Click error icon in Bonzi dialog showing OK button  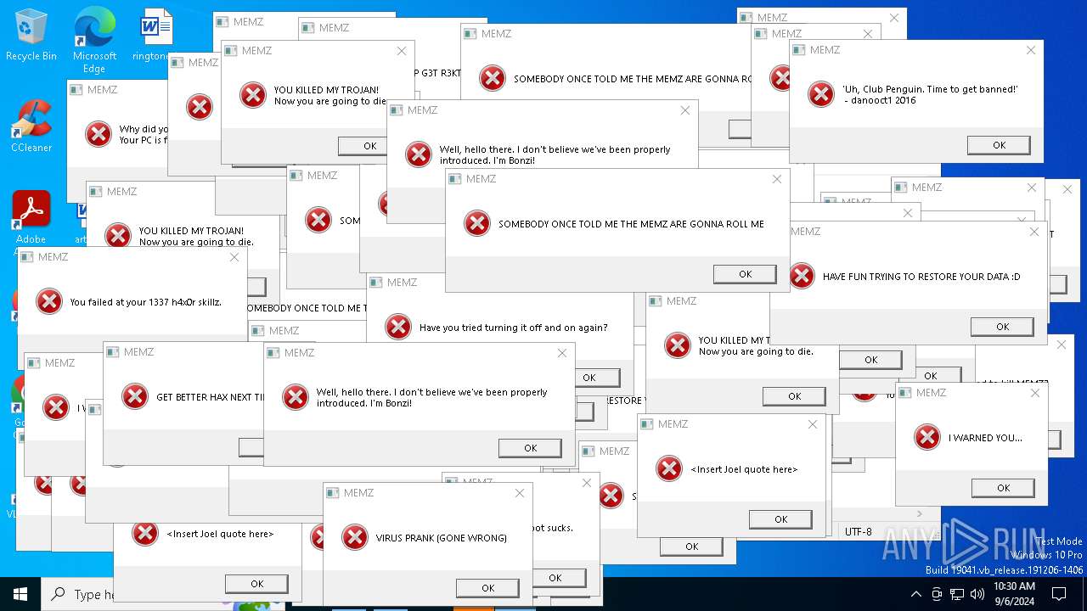click(296, 397)
